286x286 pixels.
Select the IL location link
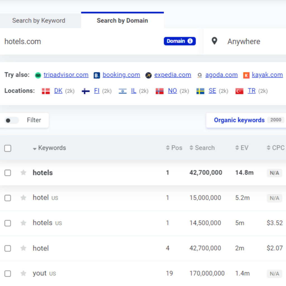[x=134, y=91]
